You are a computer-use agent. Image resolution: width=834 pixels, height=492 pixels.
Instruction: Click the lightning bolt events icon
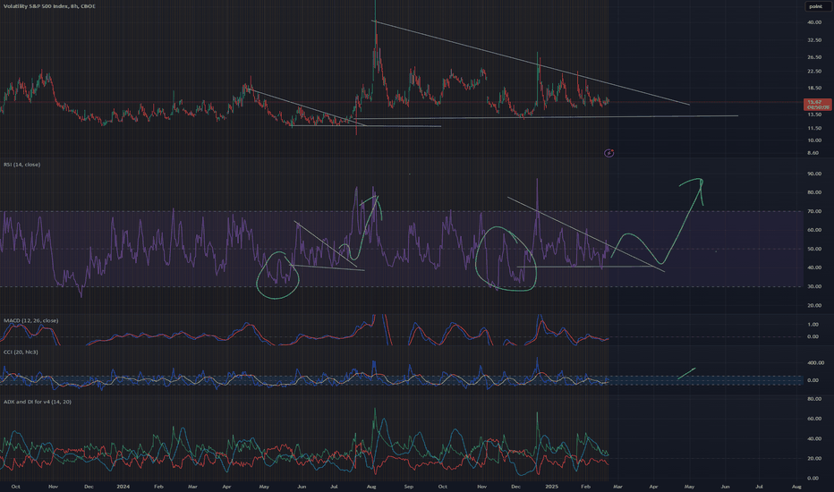(x=609, y=153)
